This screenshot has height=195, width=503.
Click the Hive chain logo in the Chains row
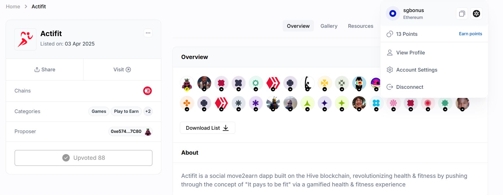[x=147, y=91]
